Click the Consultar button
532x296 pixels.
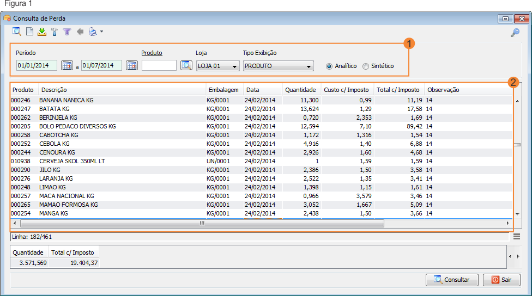click(452, 280)
